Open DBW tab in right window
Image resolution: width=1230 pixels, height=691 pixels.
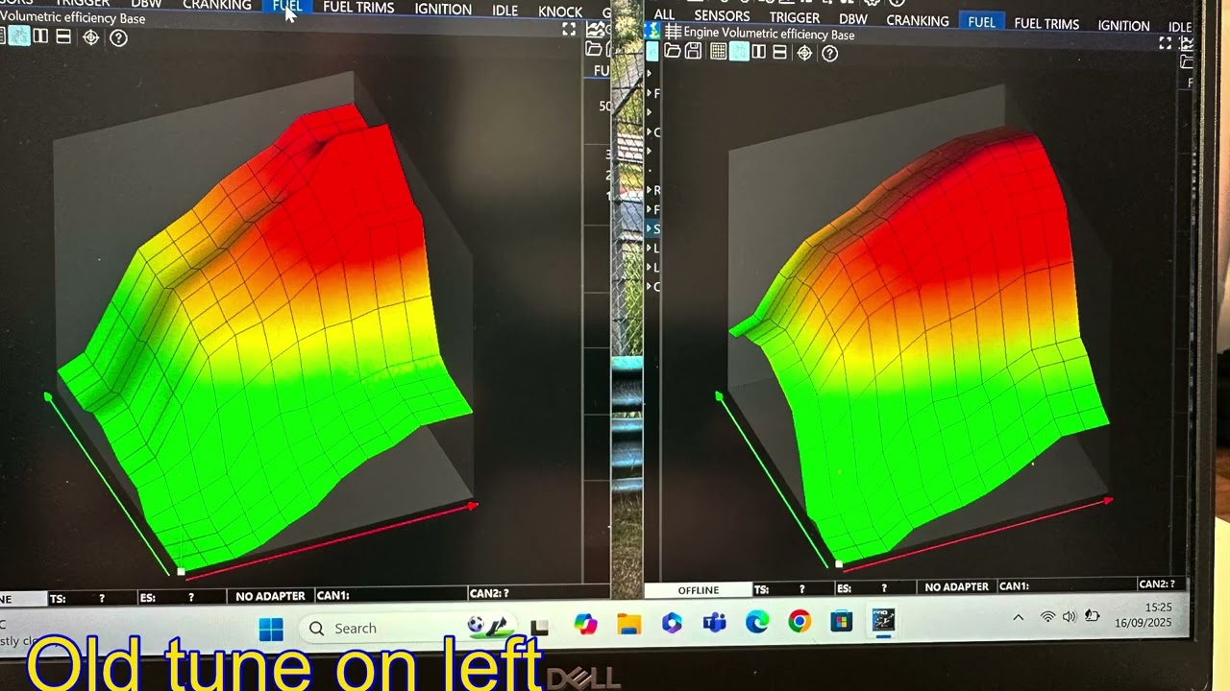[853, 19]
